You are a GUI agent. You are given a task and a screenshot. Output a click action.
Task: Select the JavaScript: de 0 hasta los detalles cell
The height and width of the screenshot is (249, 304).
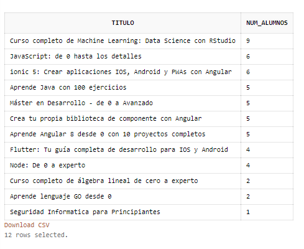pyautogui.click(x=122, y=57)
